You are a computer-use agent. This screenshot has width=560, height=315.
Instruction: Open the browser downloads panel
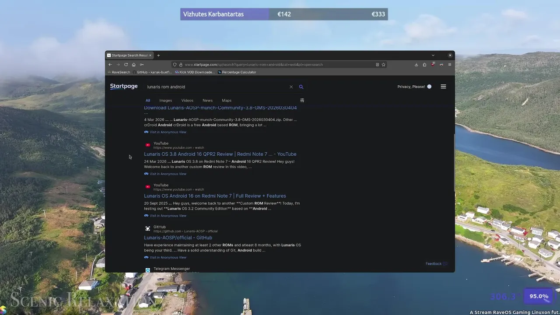coord(416,64)
